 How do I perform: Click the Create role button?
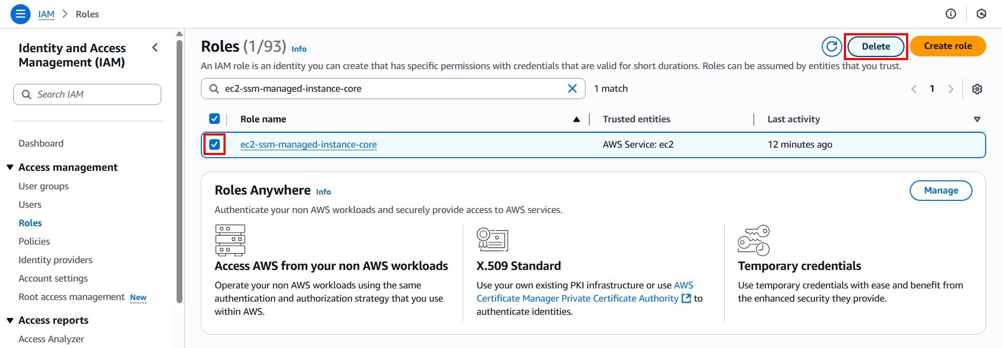(948, 46)
